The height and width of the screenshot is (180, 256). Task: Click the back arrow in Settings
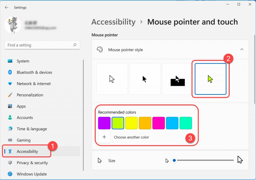(x=7, y=8)
